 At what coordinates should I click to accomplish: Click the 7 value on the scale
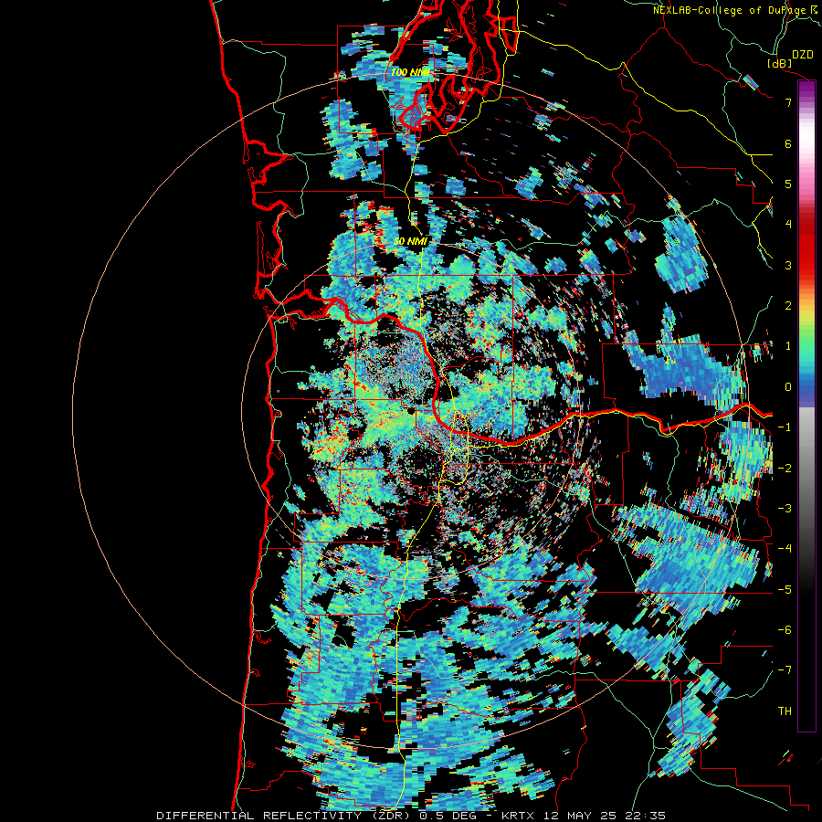[788, 102]
